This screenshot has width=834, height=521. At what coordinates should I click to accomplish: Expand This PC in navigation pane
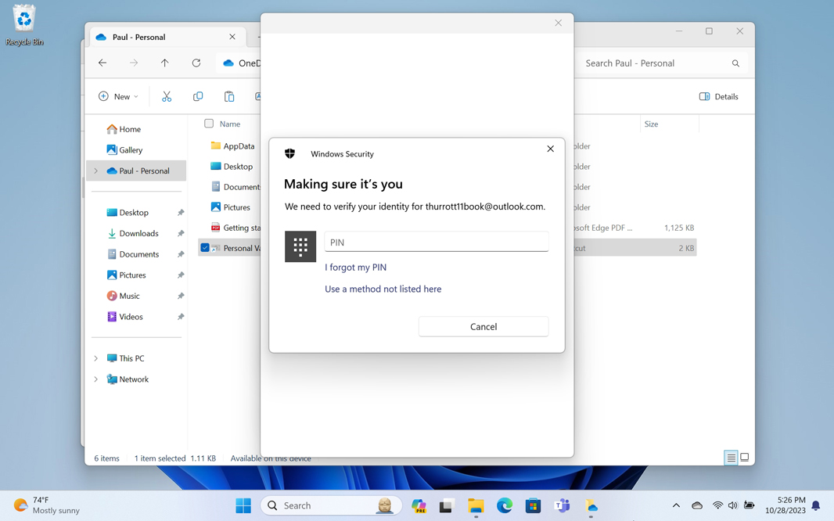[x=96, y=358]
